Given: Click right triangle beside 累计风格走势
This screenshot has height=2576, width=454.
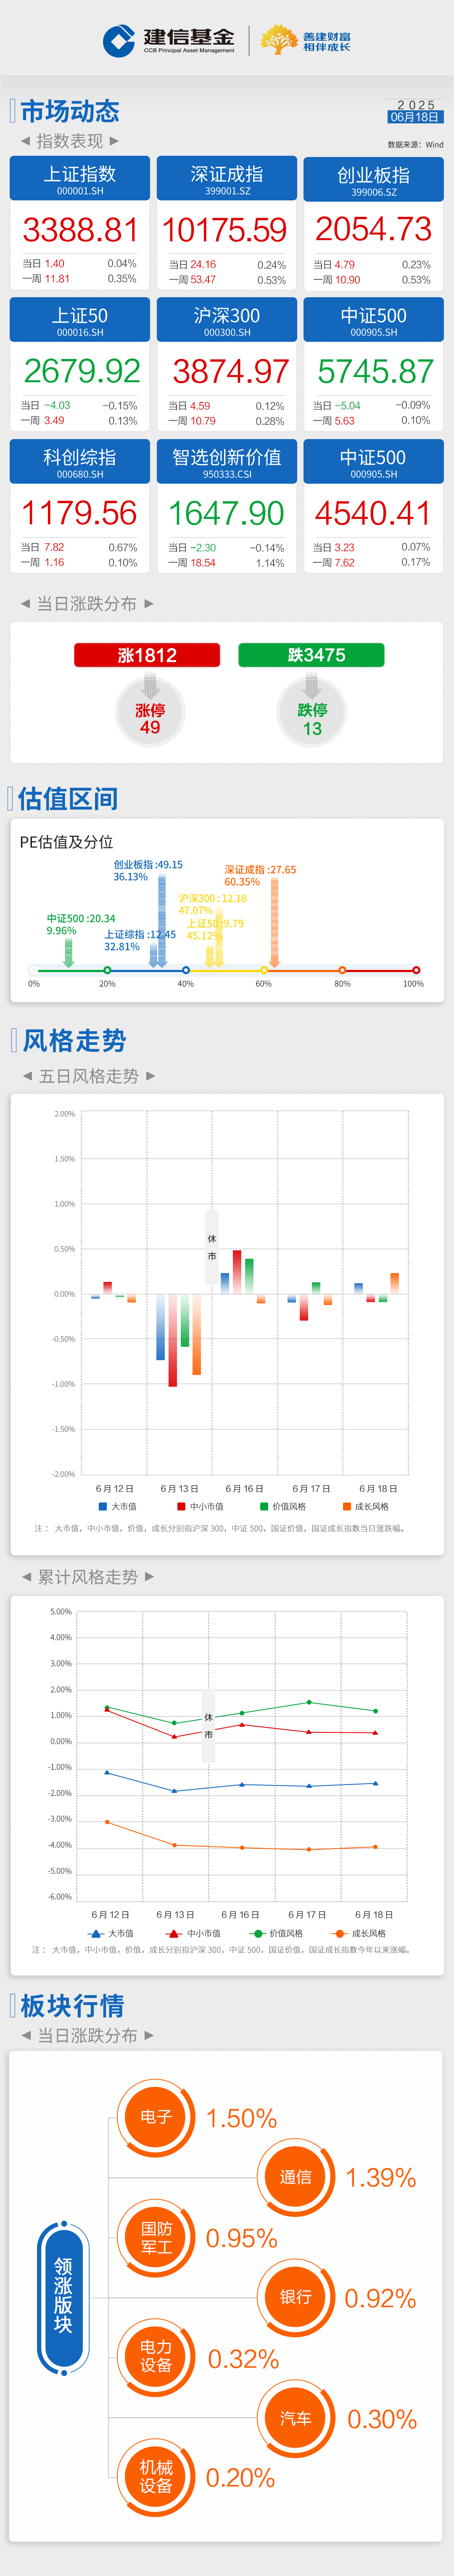Looking at the screenshot, I should [150, 1577].
